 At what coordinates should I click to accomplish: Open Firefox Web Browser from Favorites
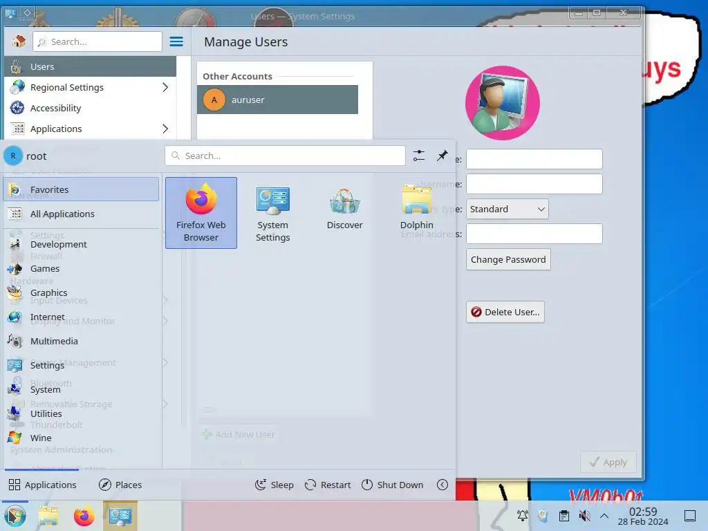[201, 213]
